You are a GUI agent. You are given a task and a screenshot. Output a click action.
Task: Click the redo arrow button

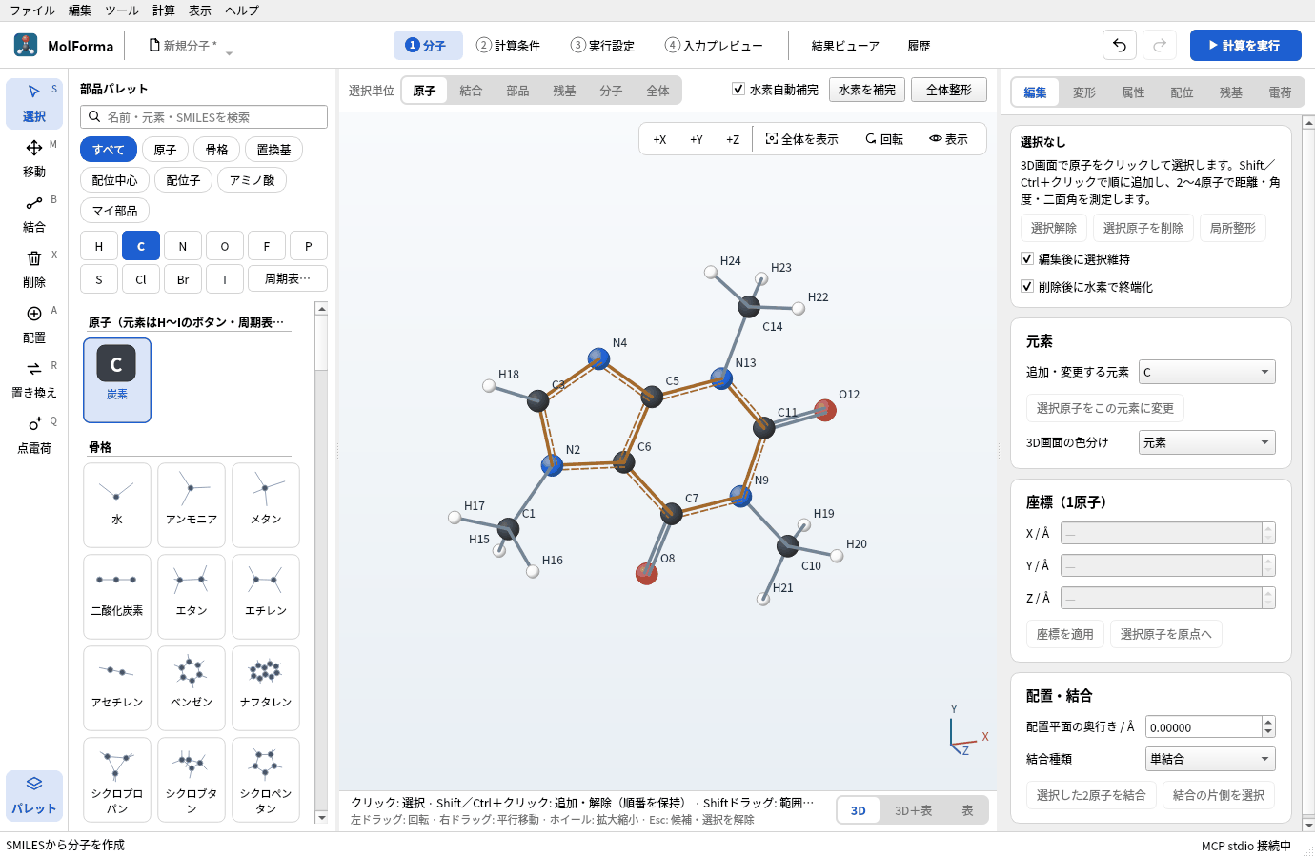pyautogui.click(x=1160, y=45)
